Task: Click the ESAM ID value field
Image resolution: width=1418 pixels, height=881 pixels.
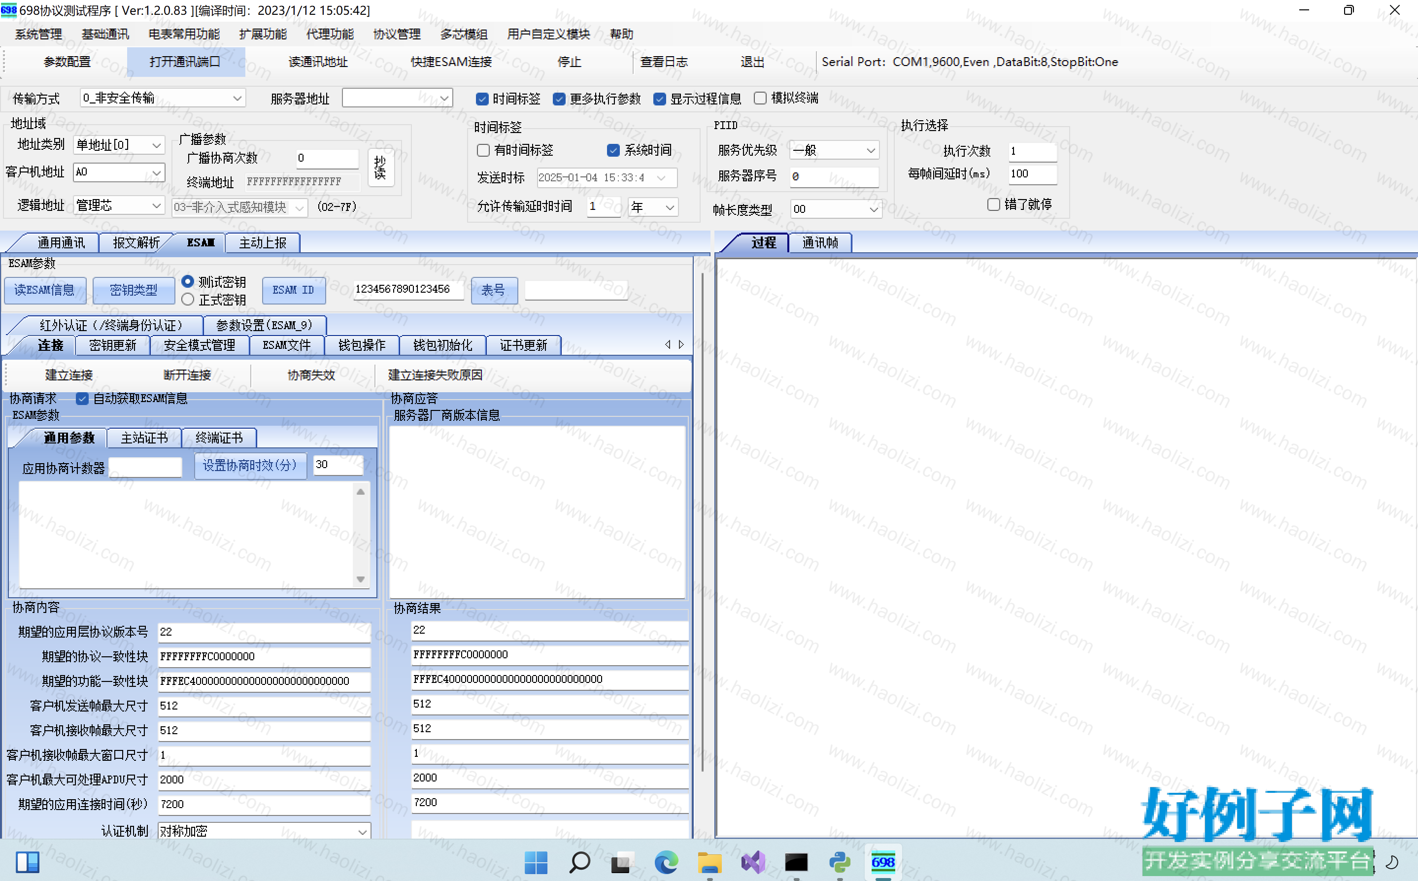Action: (408, 290)
